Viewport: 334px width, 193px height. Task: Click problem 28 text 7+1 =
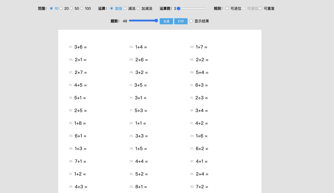pos(80,161)
